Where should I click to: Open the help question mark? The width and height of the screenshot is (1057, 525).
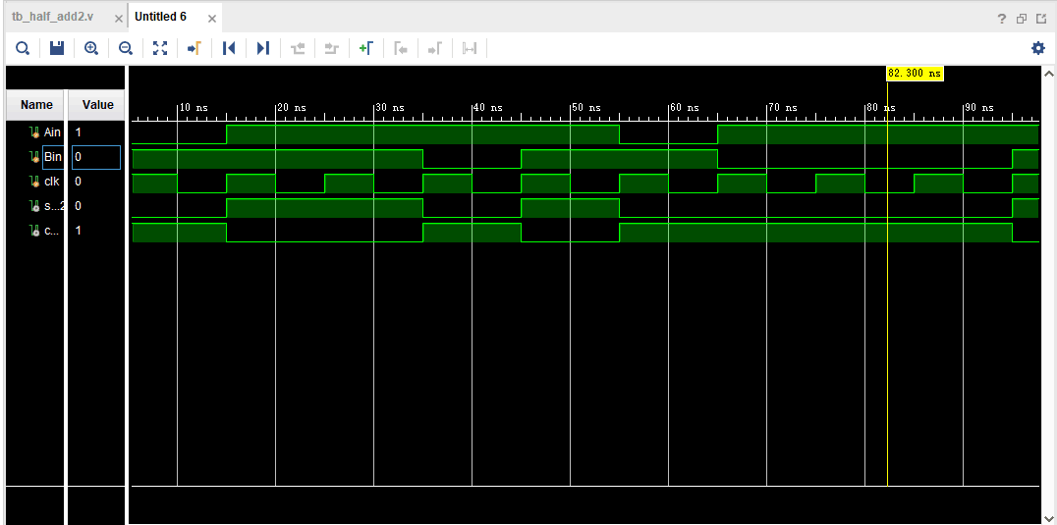pos(1002,19)
